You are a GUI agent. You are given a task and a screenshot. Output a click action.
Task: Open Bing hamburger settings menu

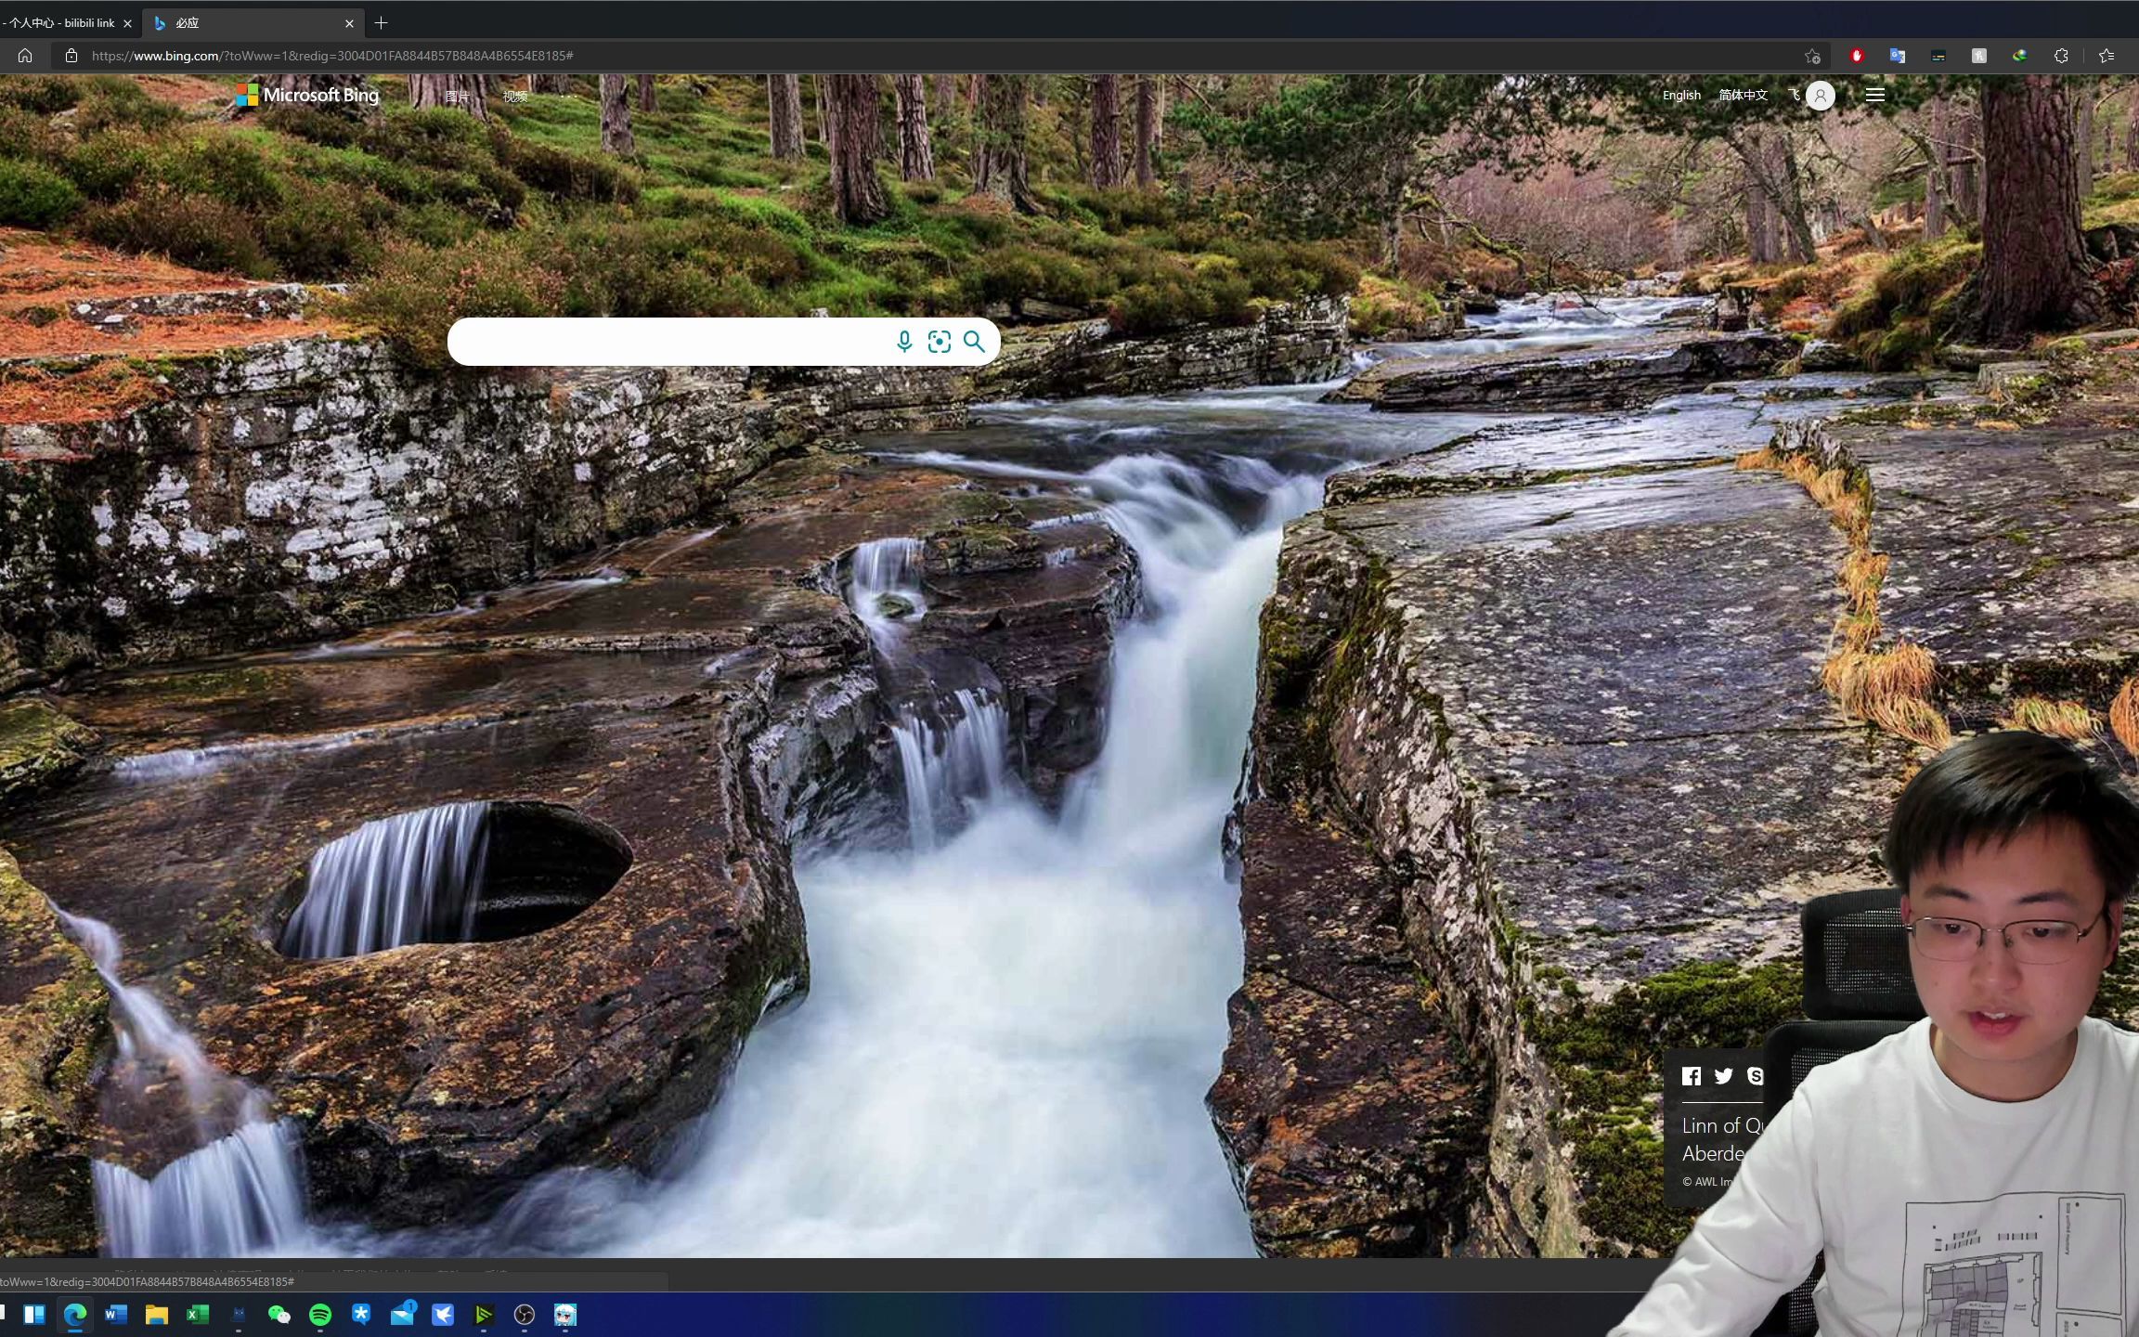(x=1874, y=95)
